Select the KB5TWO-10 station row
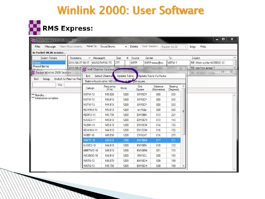 pos(132,150)
